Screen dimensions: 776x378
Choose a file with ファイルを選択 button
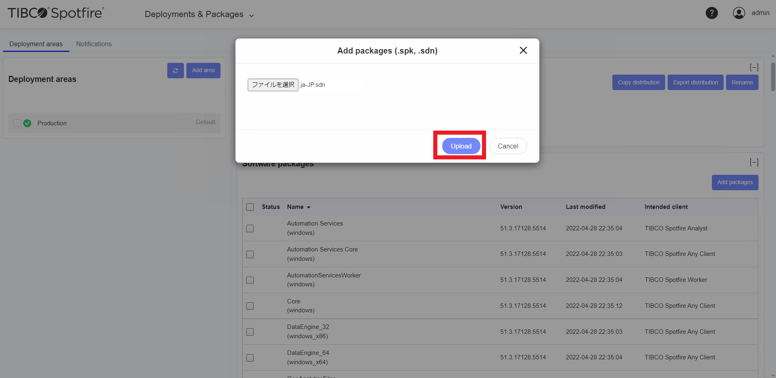[273, 85]
